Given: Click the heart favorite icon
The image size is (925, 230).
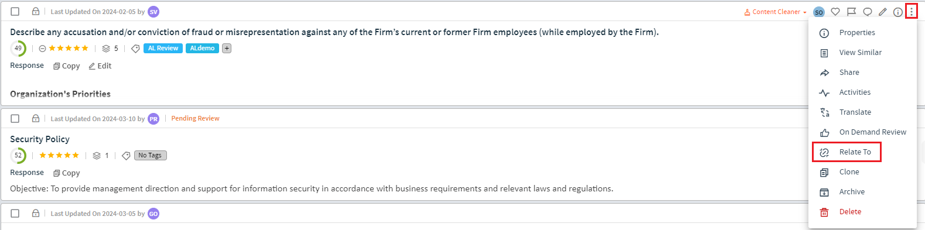Looking at the screenshot, I should [x=835, y=12].
